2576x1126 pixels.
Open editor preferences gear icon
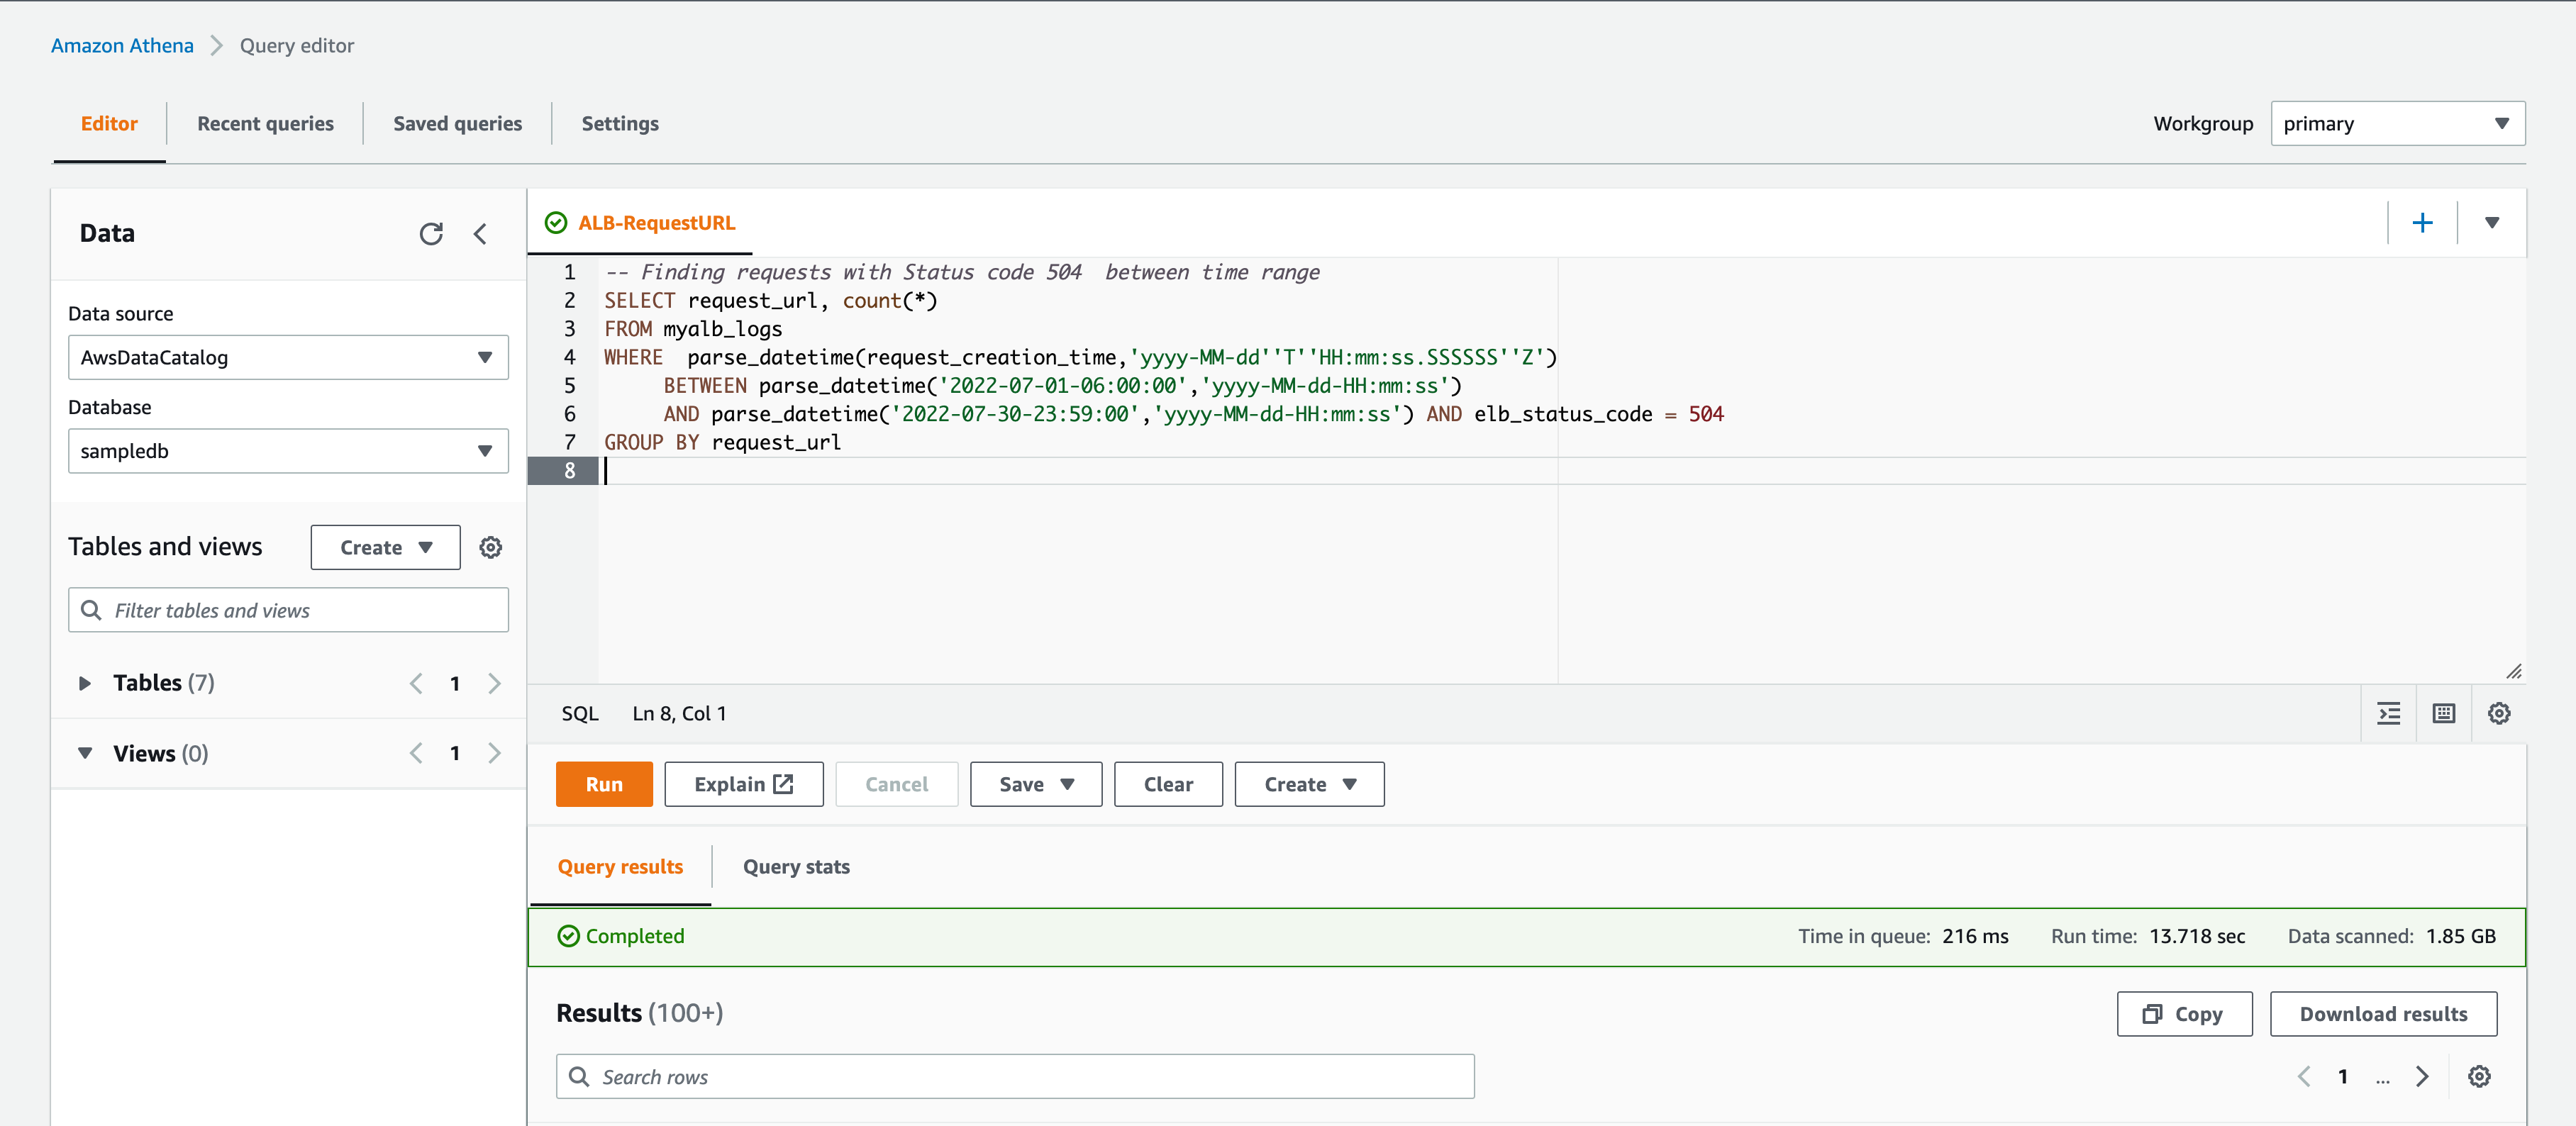pyautogui.click(x=2498, y=713)
